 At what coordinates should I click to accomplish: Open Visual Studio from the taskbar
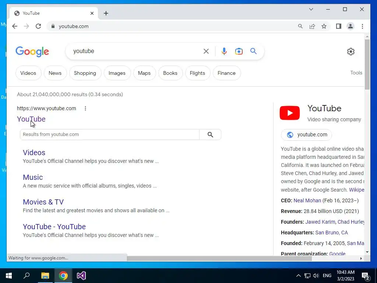click(x=81, y=276)
